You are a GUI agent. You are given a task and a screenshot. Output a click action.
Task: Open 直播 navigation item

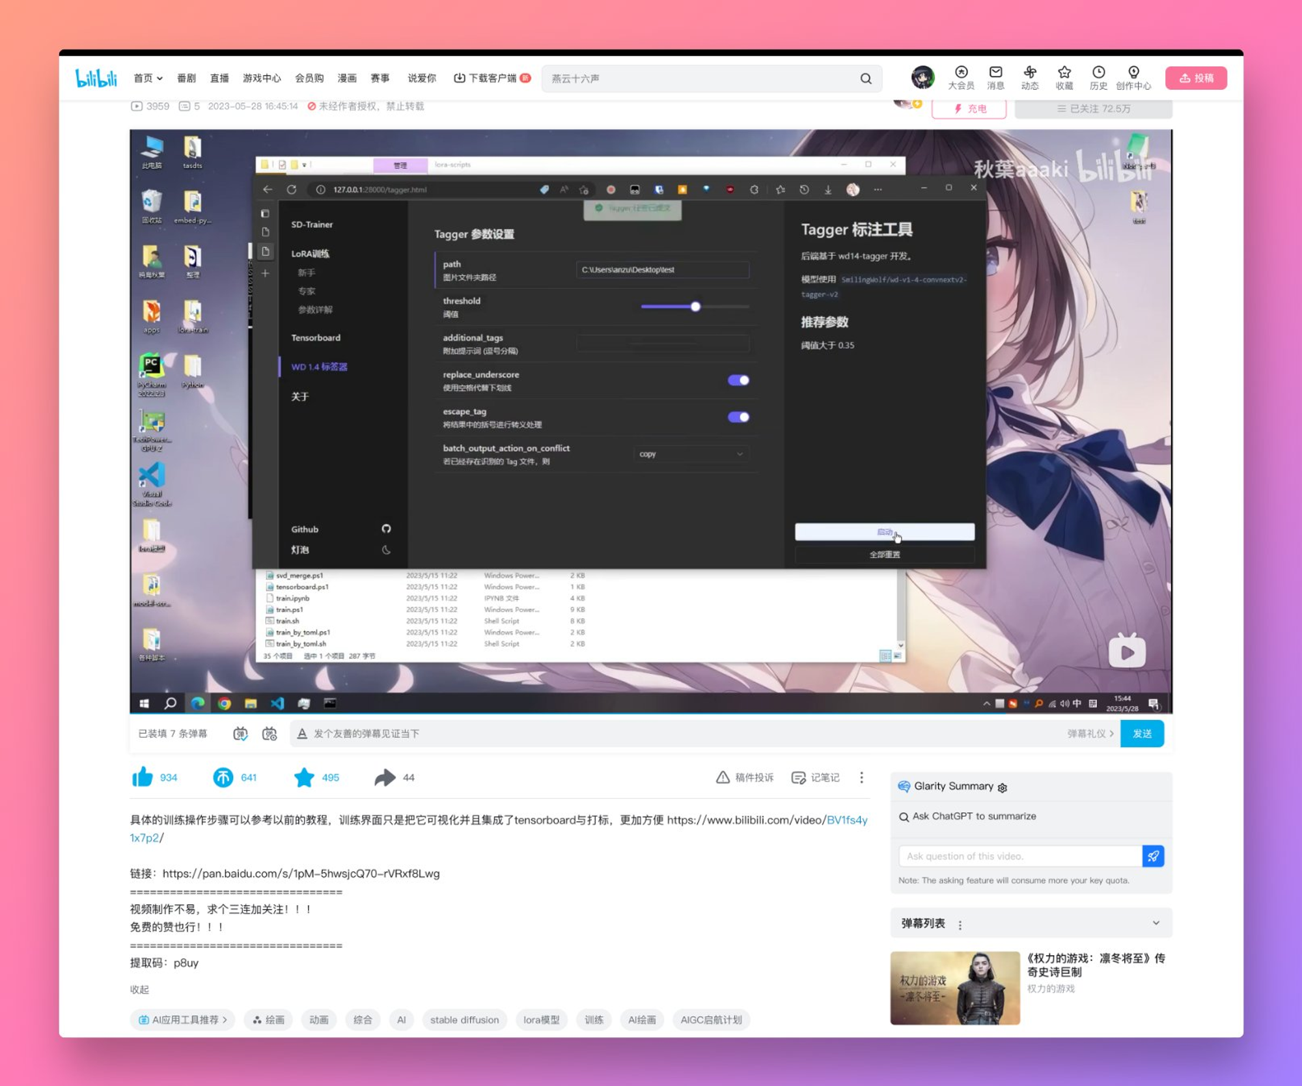tap(219, 78)
